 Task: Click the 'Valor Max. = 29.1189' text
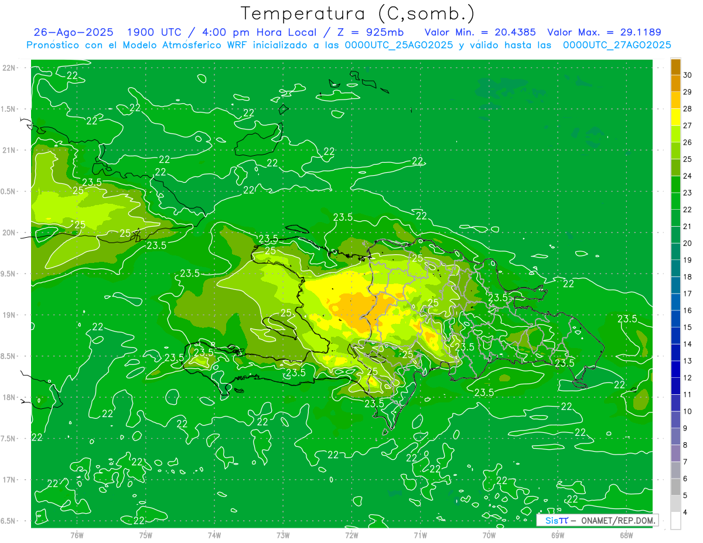604,32
